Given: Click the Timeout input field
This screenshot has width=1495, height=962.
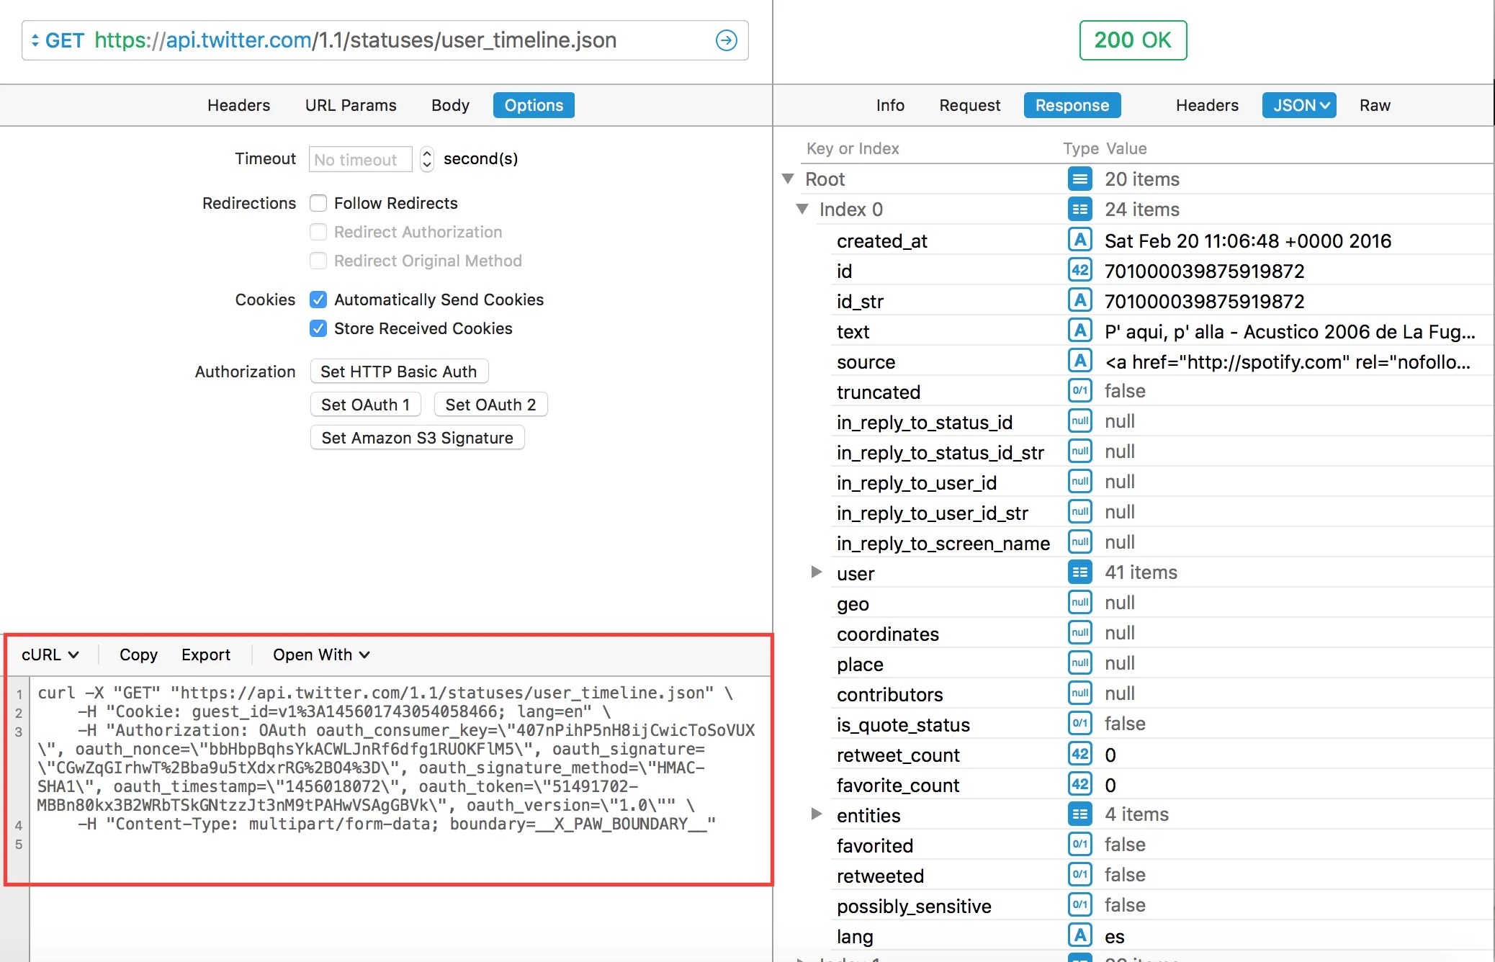Looking at the screenshot, I should tap(360, 159).
